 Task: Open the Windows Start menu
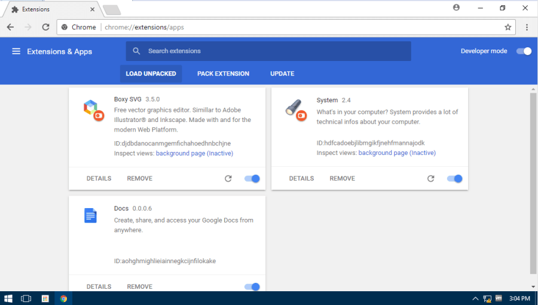pos(8,298)
